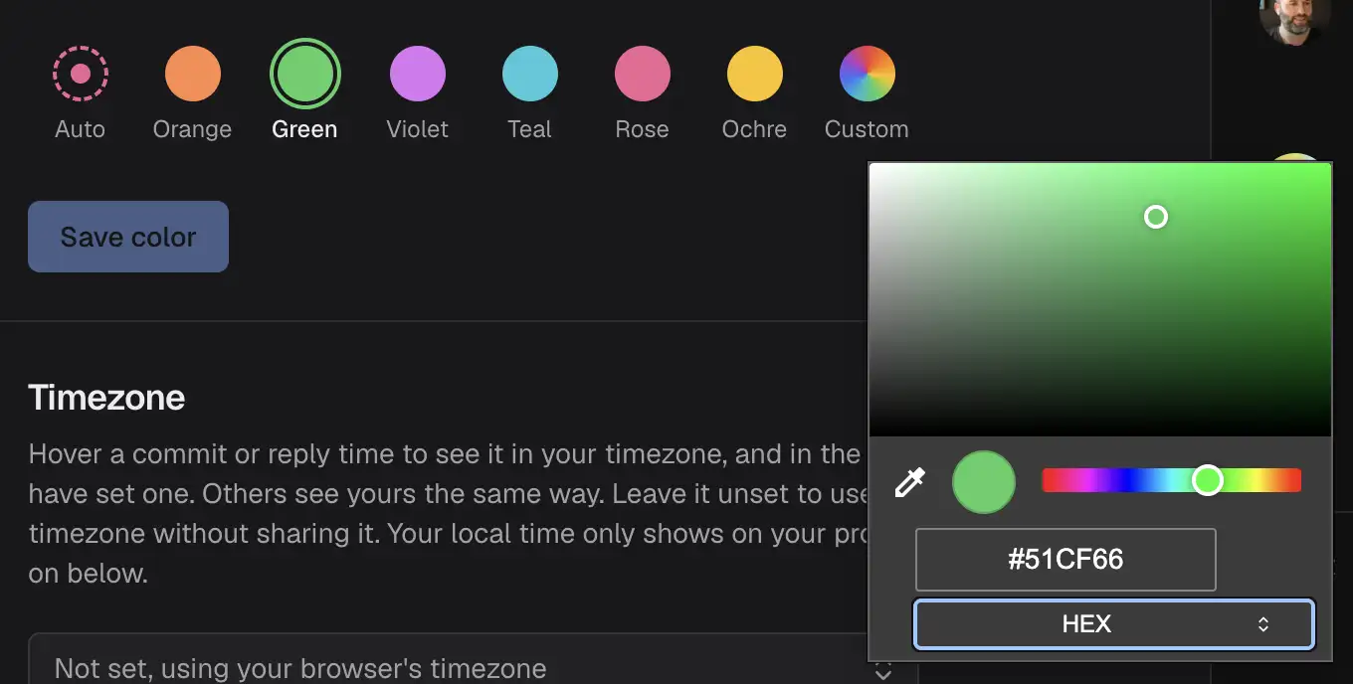Image resolution: width=1353 pixels, height=684 pixels.
Task: Select the Teal color circle
Action: (x=530, y=74)
